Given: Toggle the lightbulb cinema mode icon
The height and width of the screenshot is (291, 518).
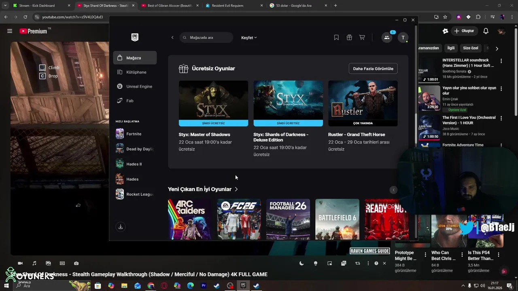Looking at the screenshot, I should [316, 263].
